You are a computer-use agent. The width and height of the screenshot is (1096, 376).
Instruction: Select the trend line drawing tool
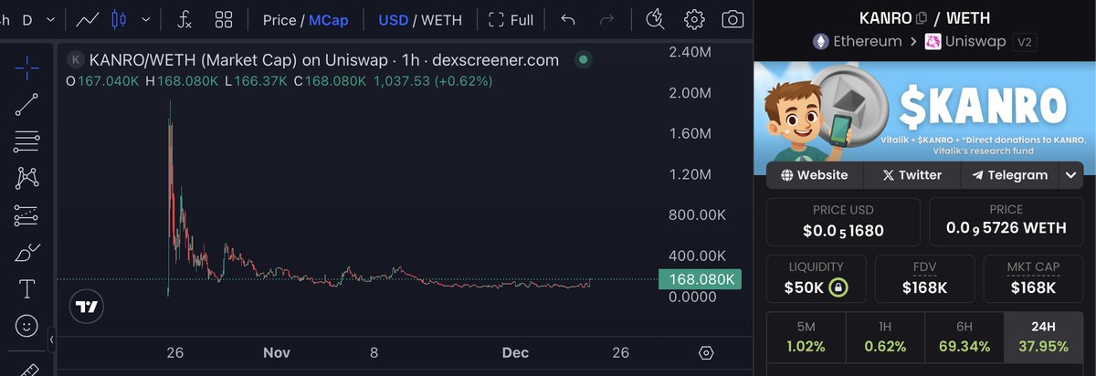pyautogui.click(x=26, y=105)
